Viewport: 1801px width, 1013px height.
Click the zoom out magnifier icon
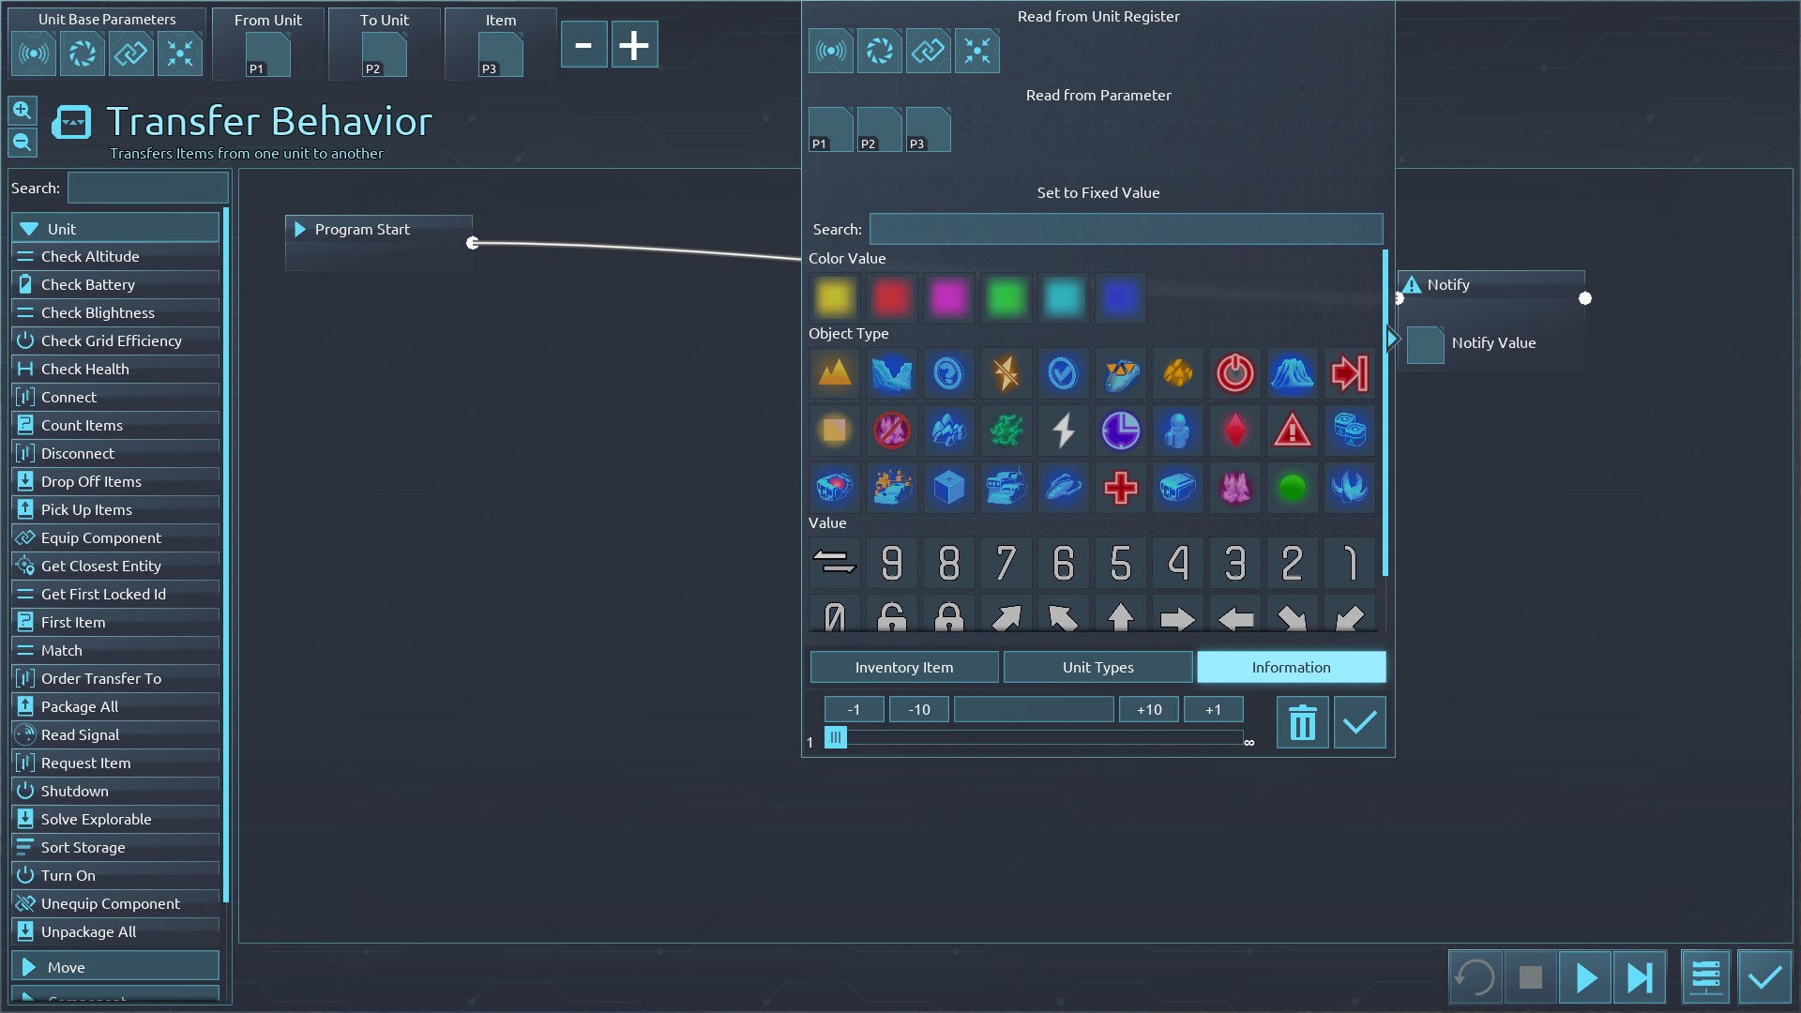(x=23, y=143)
